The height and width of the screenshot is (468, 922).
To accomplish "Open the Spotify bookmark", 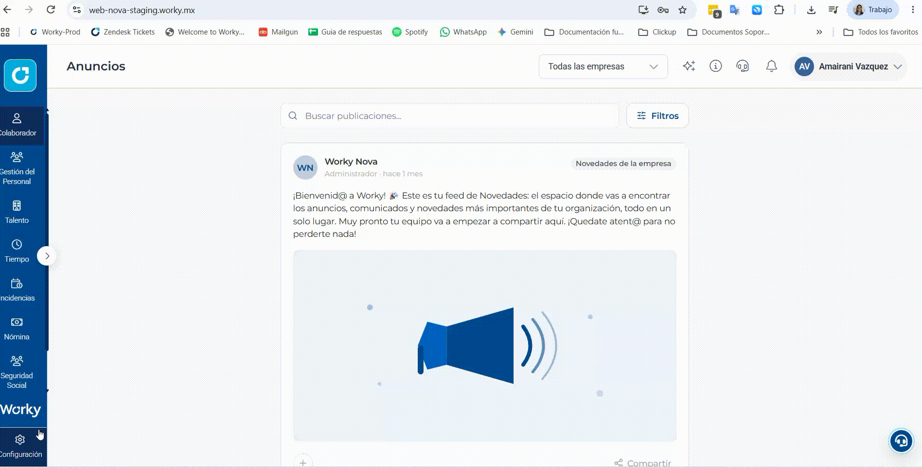I will 410,32.
